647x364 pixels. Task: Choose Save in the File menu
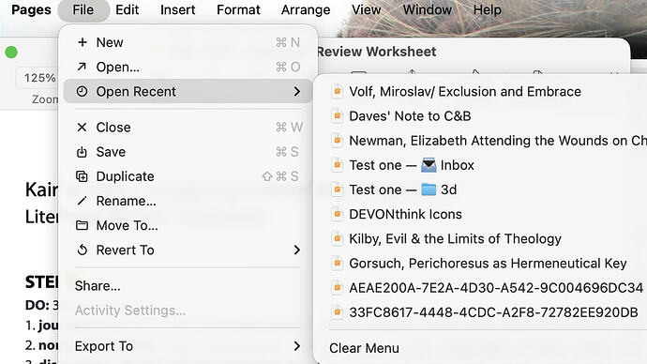(188, 152)
